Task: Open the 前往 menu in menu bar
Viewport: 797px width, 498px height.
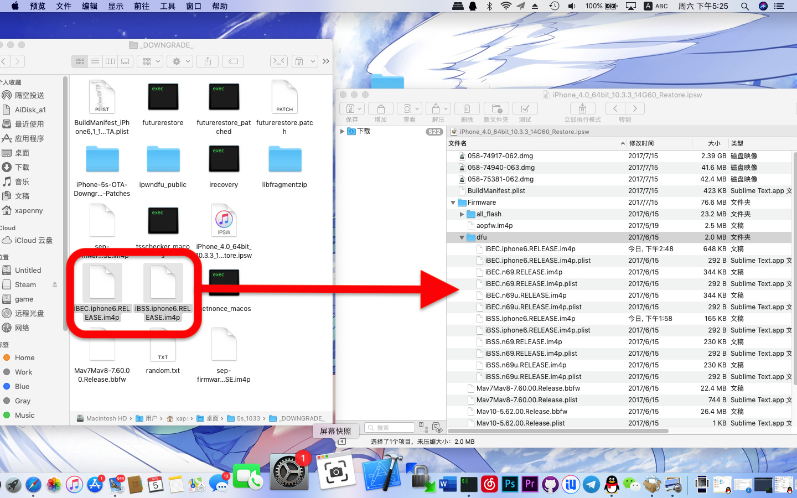Action: [142, 6]
